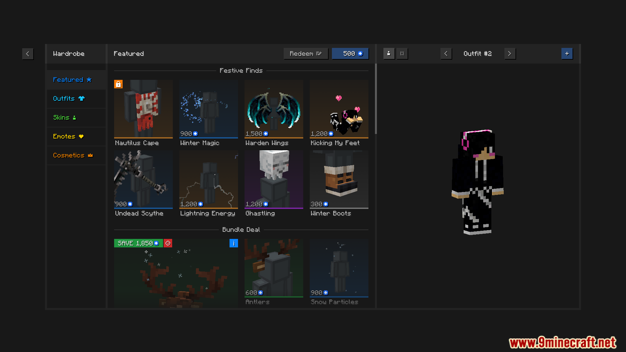Switch to player model preview view

(x=389, y=54)
